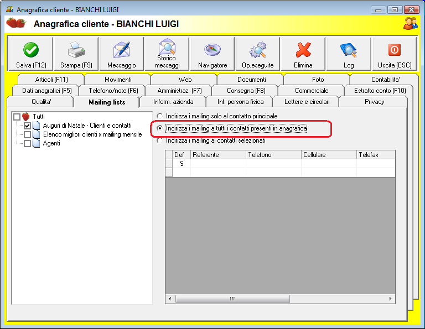This screenshot has width=425, height=329.
Task: Uncheck Auguri di Natale - Clienti e contatti
Action: pyautogui.click(x=27, y=126)
